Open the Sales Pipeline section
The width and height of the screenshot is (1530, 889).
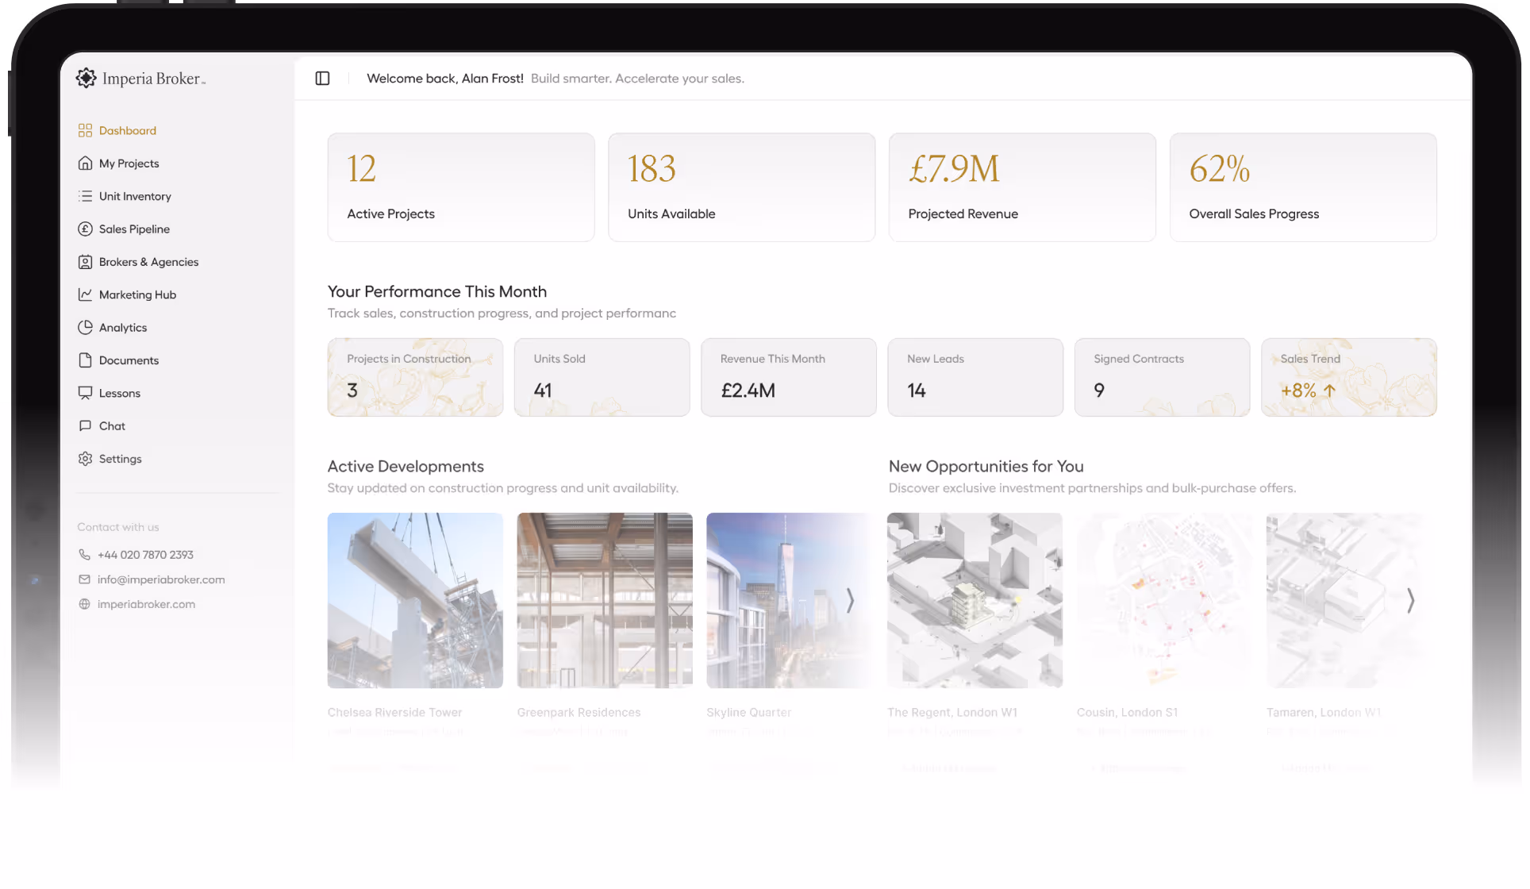134,229
